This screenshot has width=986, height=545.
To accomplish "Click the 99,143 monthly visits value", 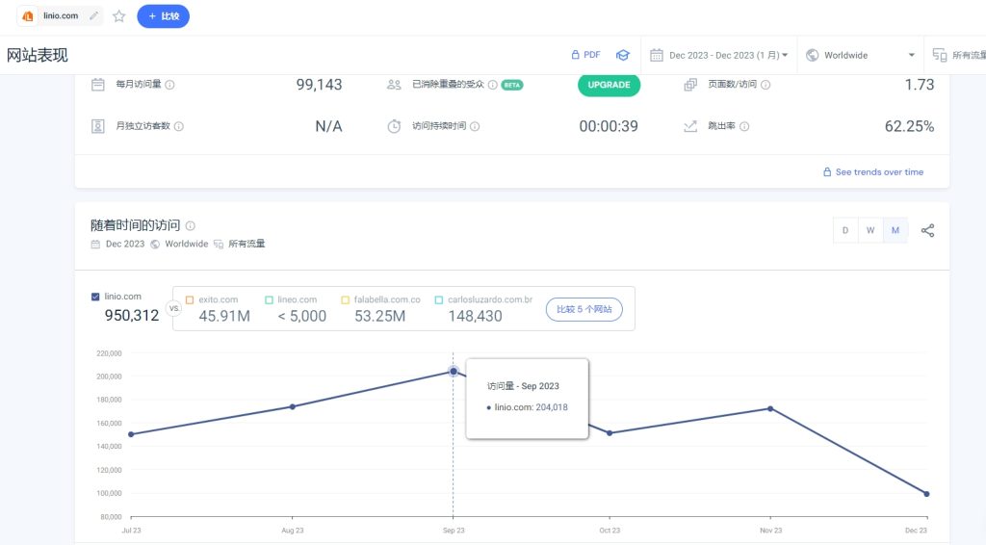I will pyautogui.click(x=319, y=85).
